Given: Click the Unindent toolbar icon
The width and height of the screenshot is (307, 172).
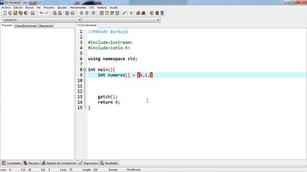Looking at the screenshot, I should click(x=86, y=13).
